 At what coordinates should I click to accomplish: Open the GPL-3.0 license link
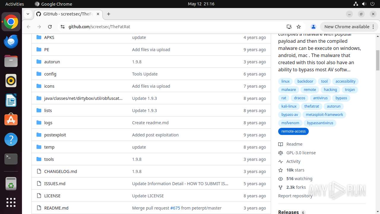pos(301,153)
